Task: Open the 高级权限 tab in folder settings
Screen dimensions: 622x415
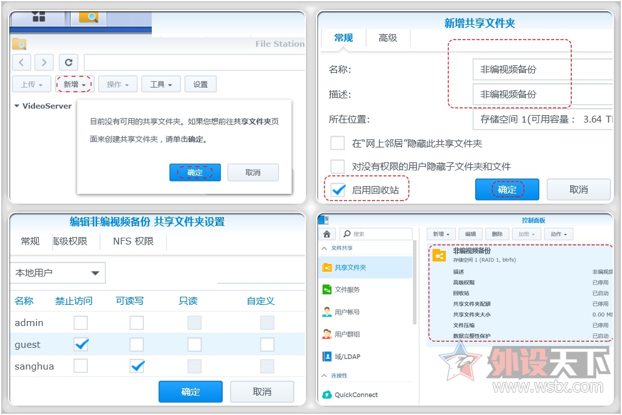Action: (x=70, y=241)
